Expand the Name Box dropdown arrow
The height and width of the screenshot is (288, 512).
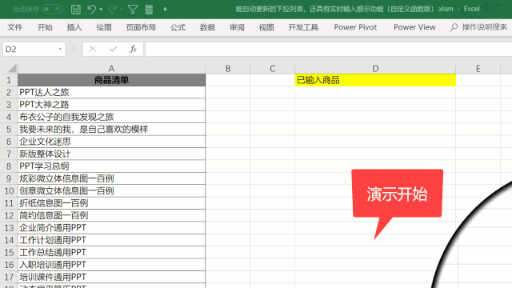pyautogui.click(x=60, y=50)
